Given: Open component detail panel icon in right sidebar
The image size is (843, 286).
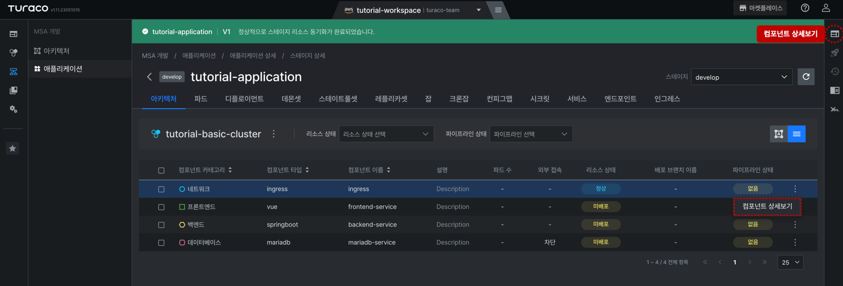Looking at the screenshot, I should [834, 34].
